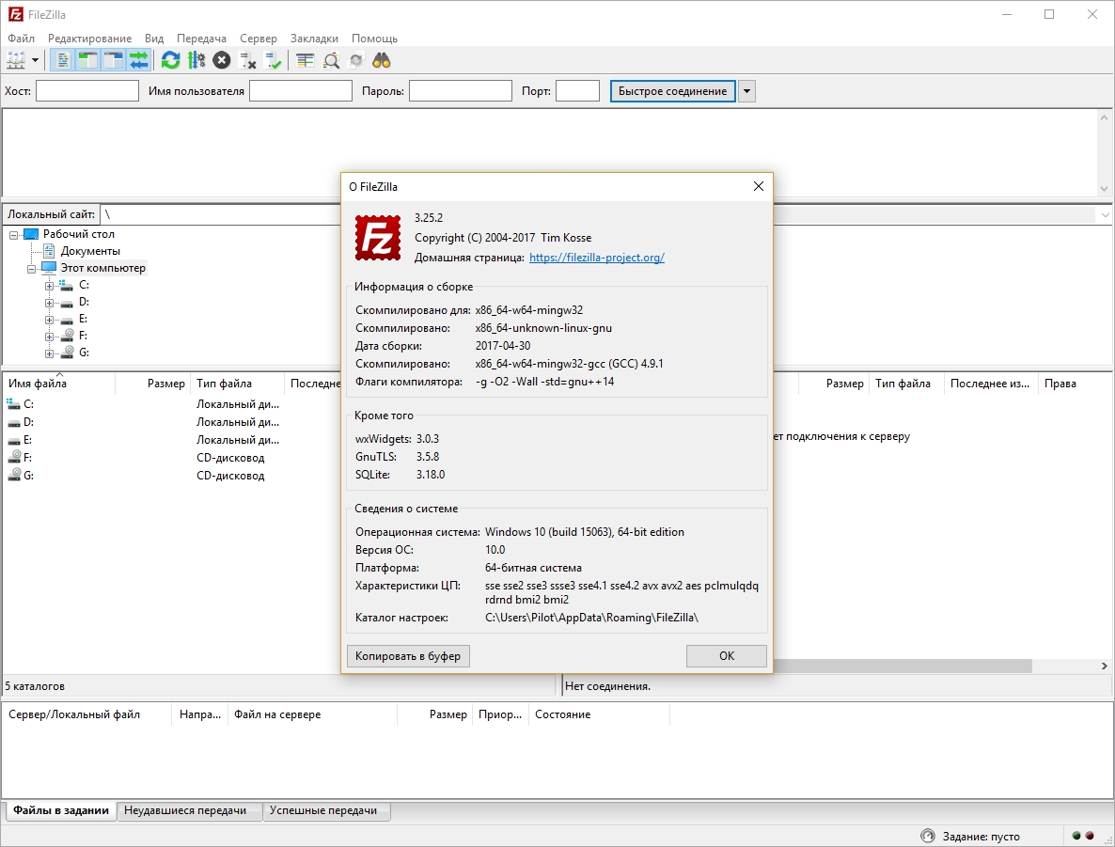This screenshot has width=1115, height=847.
Task: Toggle transfer queue display
Action: pyautogui.click(x=138, y=60)
